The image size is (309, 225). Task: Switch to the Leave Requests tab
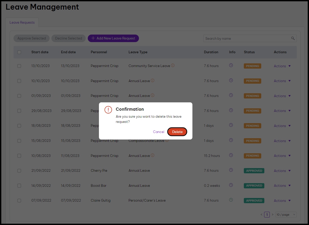[22, 23]
